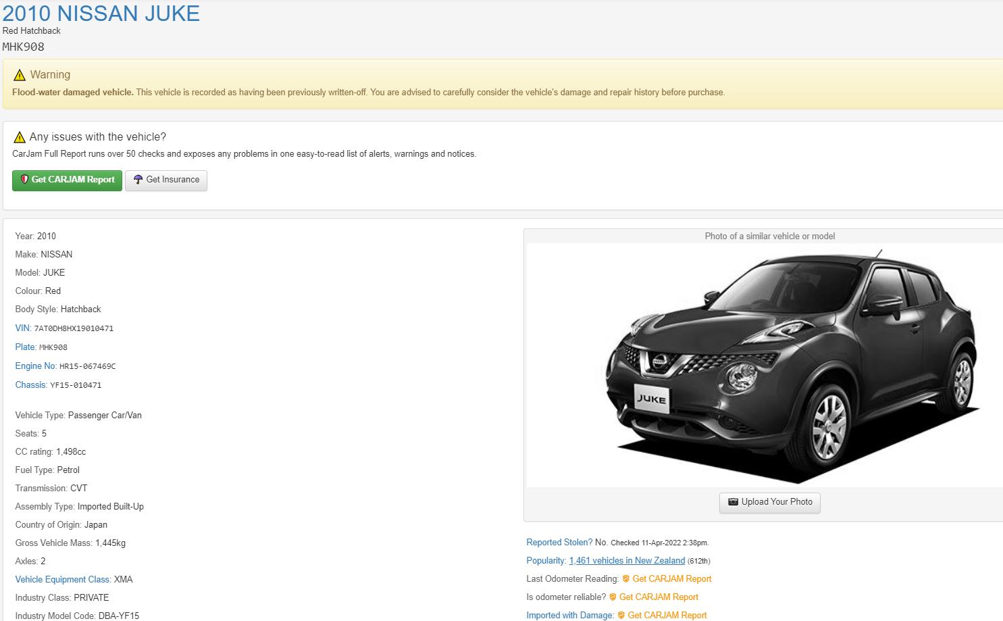Click the Reported Stolen? link

[x=559, y=543]
